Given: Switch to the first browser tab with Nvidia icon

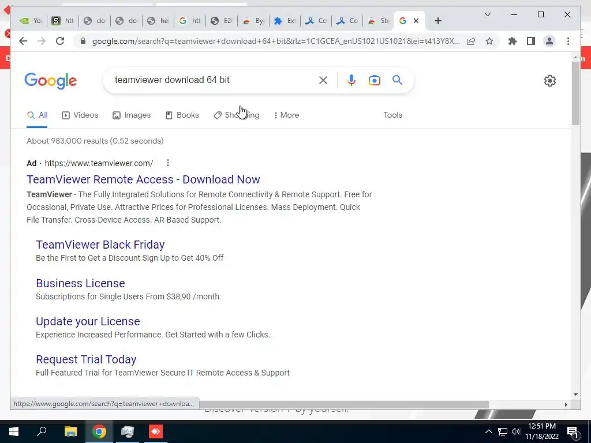Looking at the screenshot, I should (x=31, y=21).
